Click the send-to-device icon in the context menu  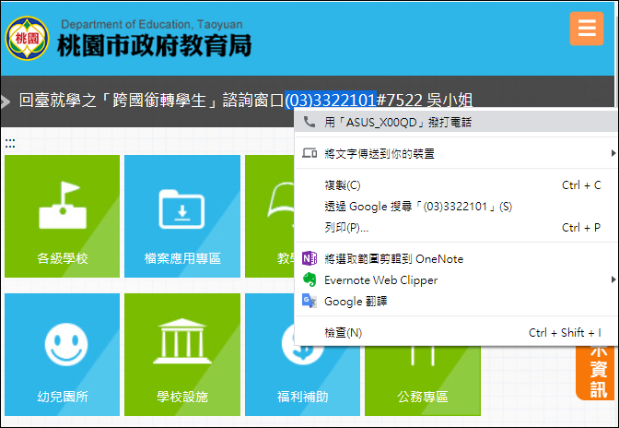pyautogui.click(x=309, y=153)
